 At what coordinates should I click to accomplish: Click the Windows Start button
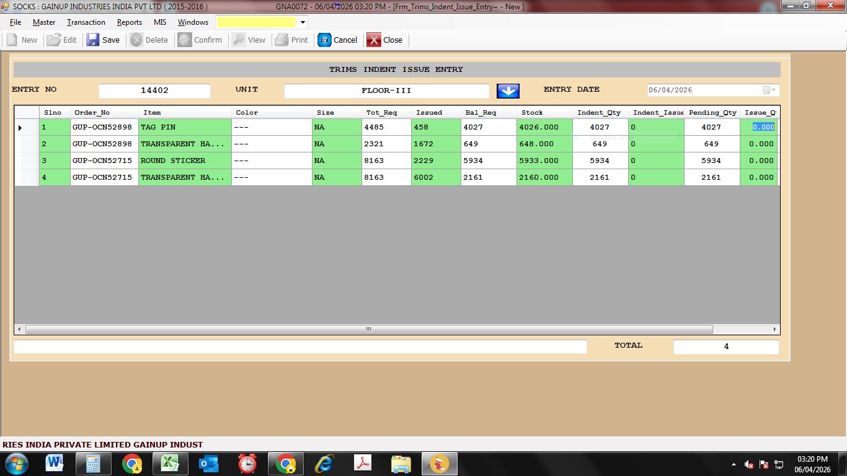click(16, 463)
